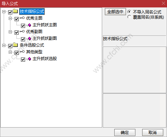The width and height of the screenshot is (167, 137).
Task: Collapse the 其他类型 tree node
Action: [x=10, y=52]
